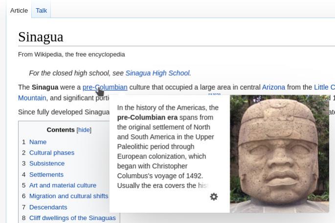
Task: Select the Article tab
Action: tap(19, 10)
